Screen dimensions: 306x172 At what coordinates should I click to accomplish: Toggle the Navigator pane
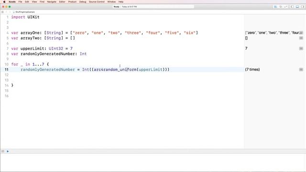click(x=292, y=7)
